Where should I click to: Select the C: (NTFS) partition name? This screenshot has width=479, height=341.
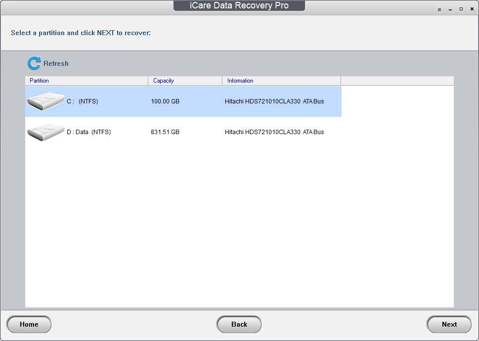82,101
